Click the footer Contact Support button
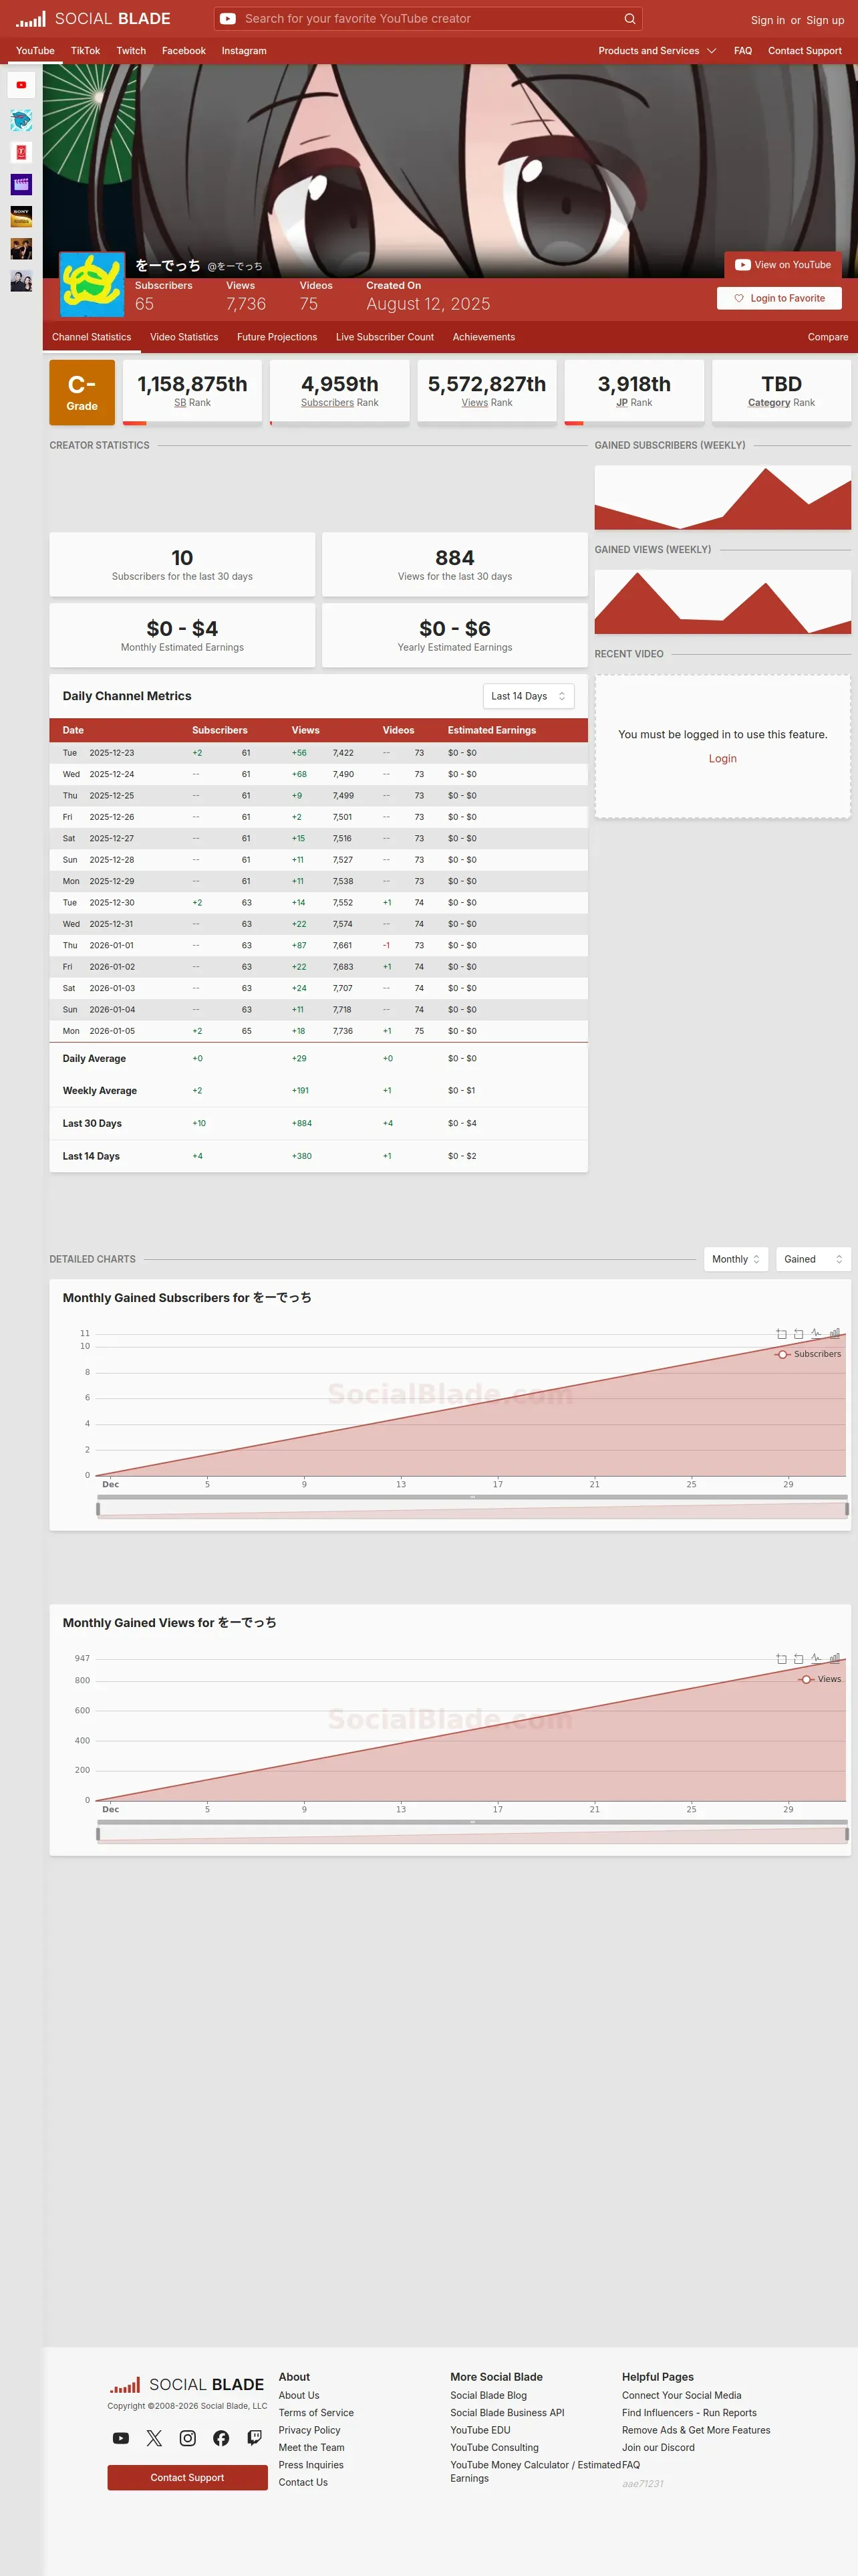858x2576 pixels. 188,2477
